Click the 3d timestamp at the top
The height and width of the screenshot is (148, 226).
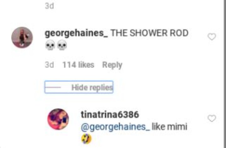click(x=49, y=6)
